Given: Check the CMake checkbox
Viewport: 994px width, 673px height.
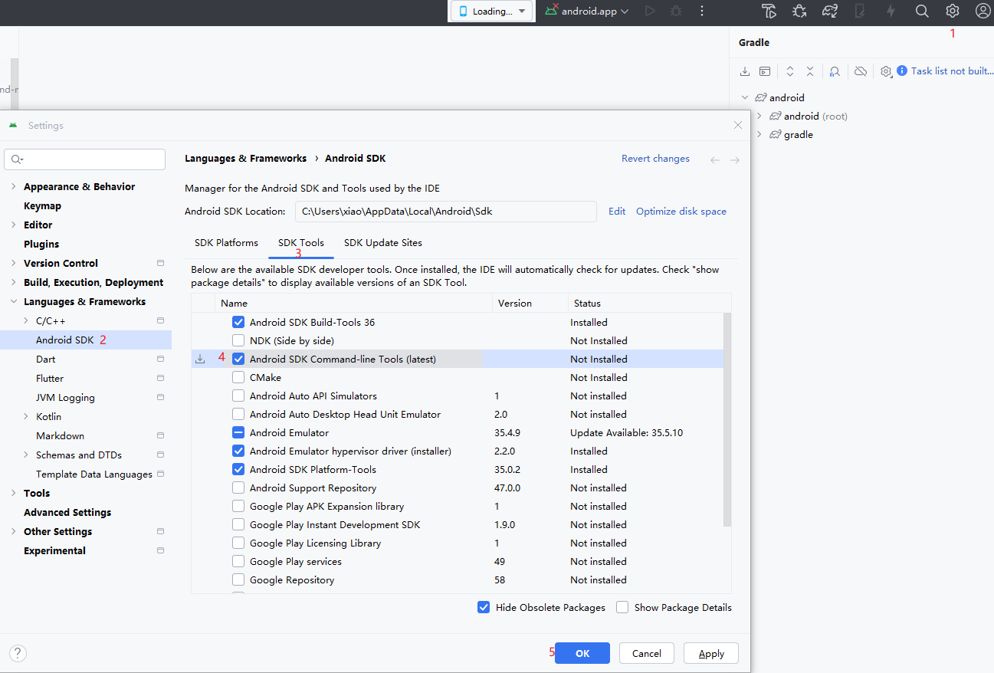Looking at the screenshot, I should coord(238,377).
